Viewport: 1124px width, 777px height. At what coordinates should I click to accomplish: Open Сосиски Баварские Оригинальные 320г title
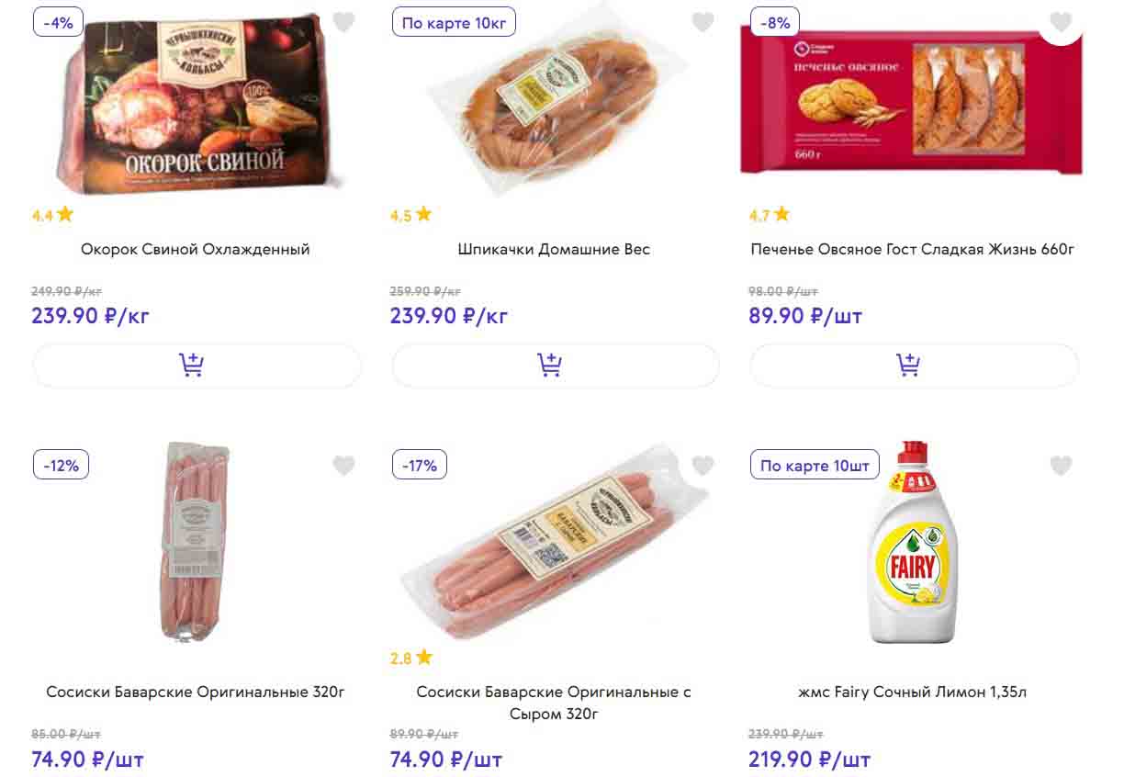[196, 692]
